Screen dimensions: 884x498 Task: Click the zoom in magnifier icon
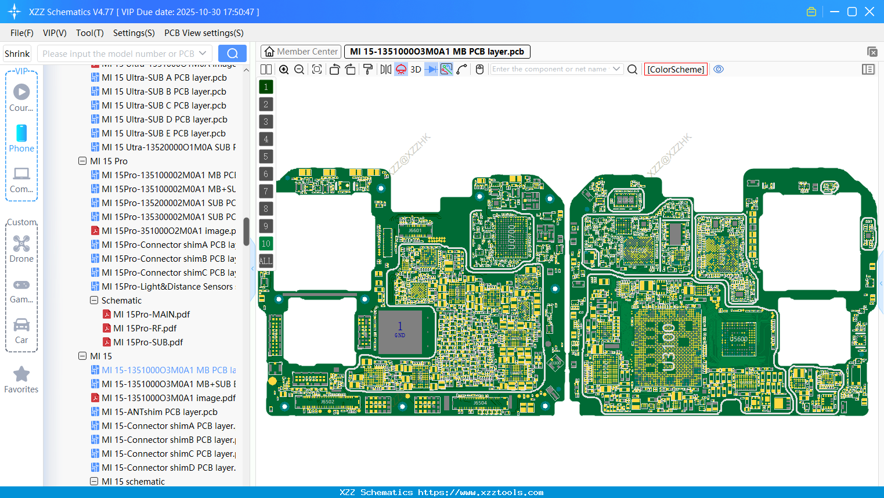284,69
